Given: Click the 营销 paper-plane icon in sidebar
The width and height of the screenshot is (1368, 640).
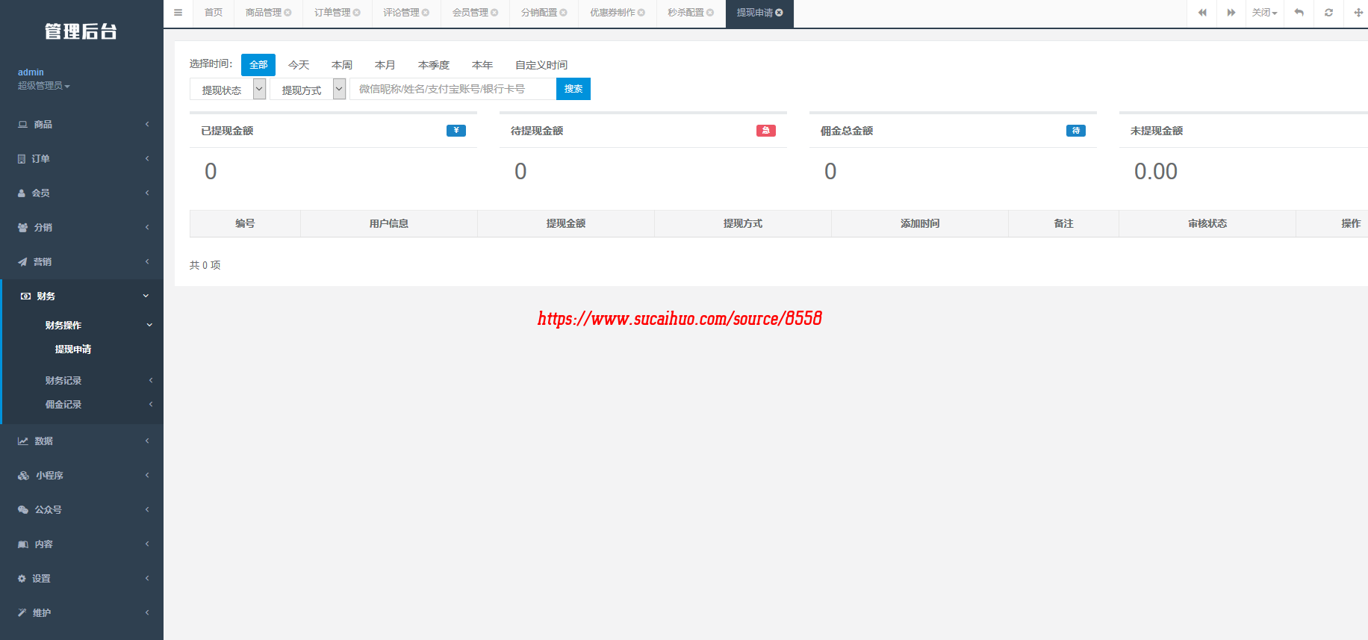Looking at the screenshot, I should click(22, 262).
